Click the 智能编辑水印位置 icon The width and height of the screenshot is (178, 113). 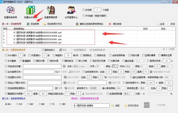coord(151,72)
